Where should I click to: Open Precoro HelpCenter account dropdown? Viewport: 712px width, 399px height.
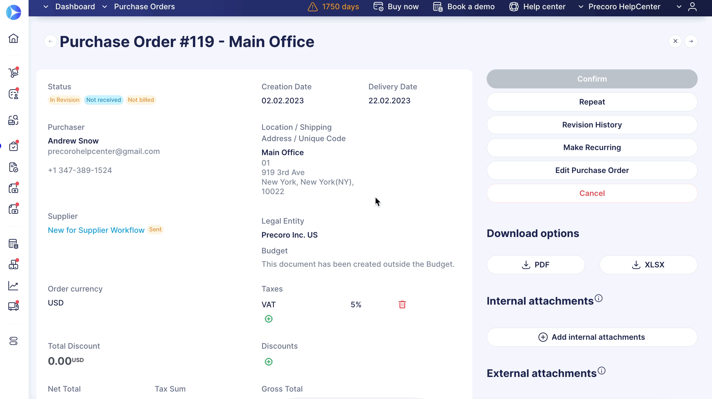(624, 7)
